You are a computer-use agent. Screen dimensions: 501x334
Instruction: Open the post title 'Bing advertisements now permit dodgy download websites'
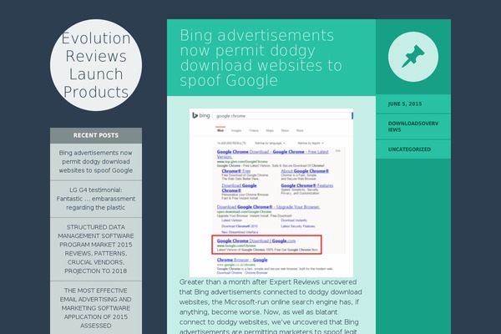click(x=261, y=58)
